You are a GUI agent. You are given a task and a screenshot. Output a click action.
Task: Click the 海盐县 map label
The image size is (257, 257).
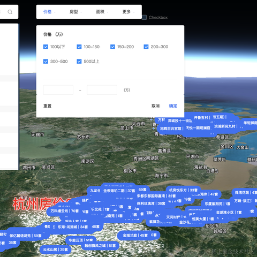[201, 167]
